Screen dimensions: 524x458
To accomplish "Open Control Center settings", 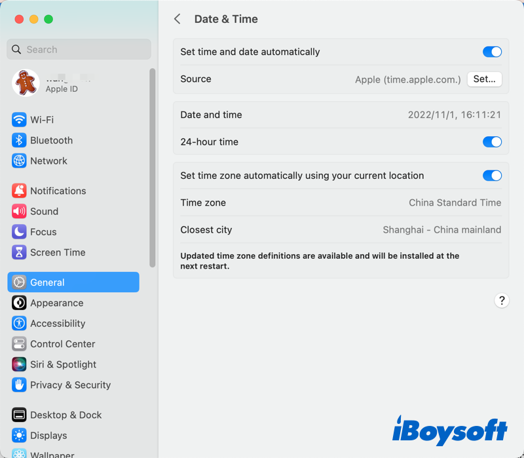I will click(62, 344).
